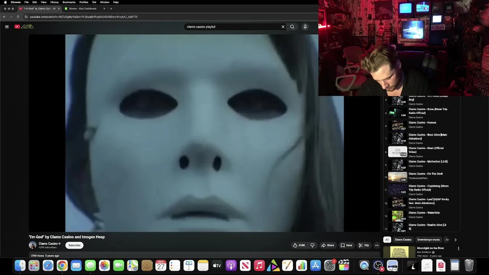Viewport: 489px width, 275px height.
Task: Play Blast (Official Video) from playlist
Action: tap(422, 152)
